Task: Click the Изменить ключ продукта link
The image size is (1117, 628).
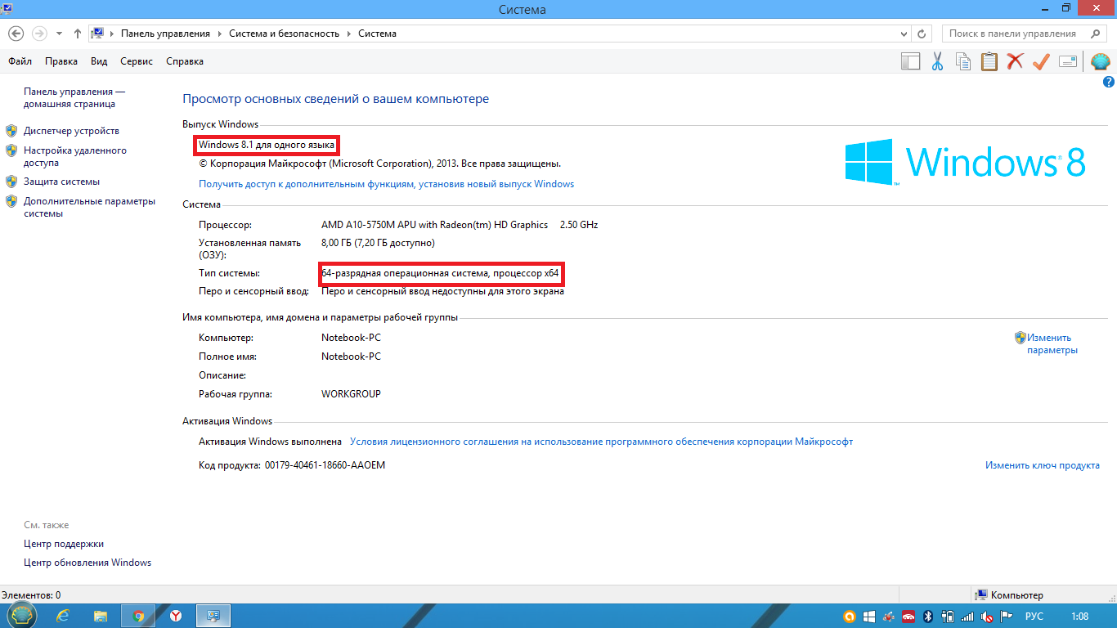Action: 1042,465
